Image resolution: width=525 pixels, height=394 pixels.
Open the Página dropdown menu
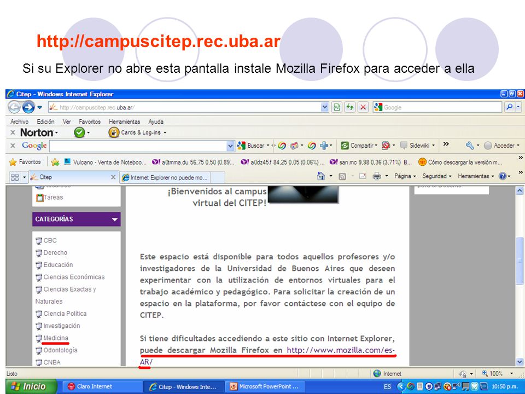click(x=405, y=176)
